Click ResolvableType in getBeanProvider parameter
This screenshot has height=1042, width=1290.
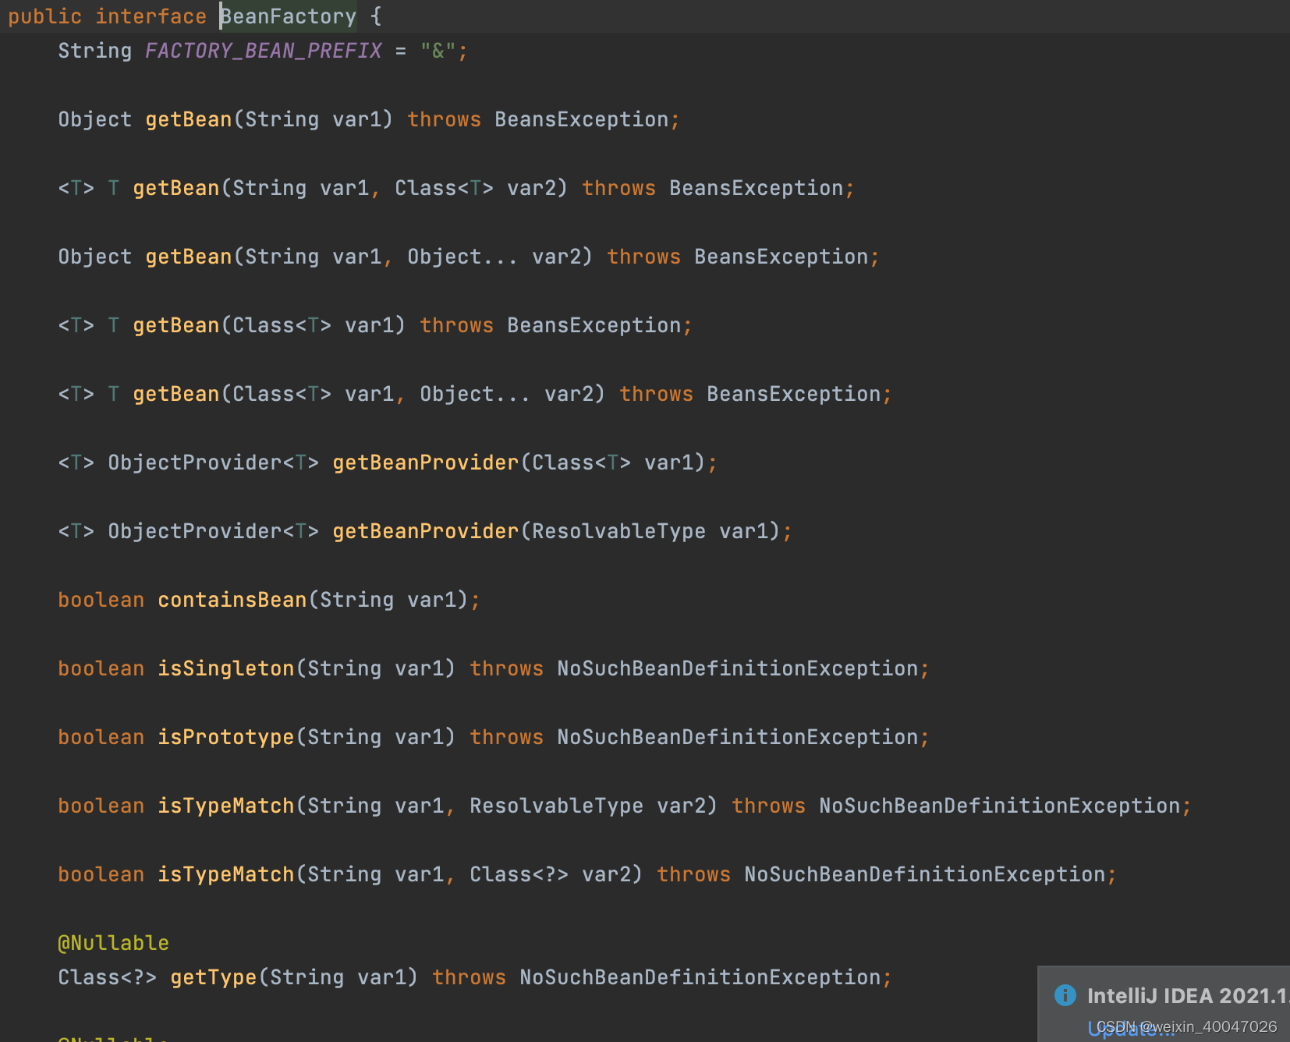619,531
